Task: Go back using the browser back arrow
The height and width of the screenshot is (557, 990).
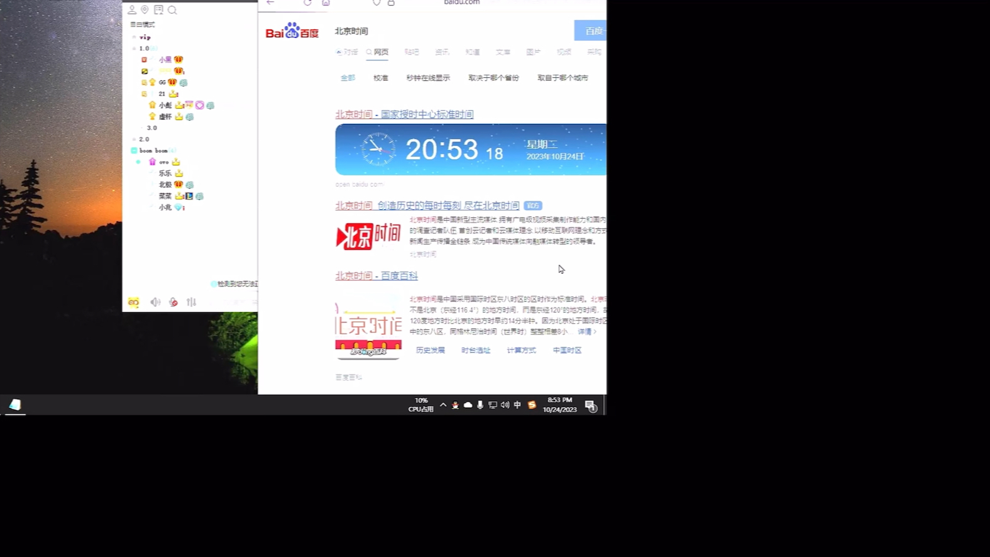Action: 270,3
